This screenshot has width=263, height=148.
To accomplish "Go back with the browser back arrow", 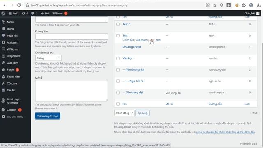I will (x=5, y=5).
